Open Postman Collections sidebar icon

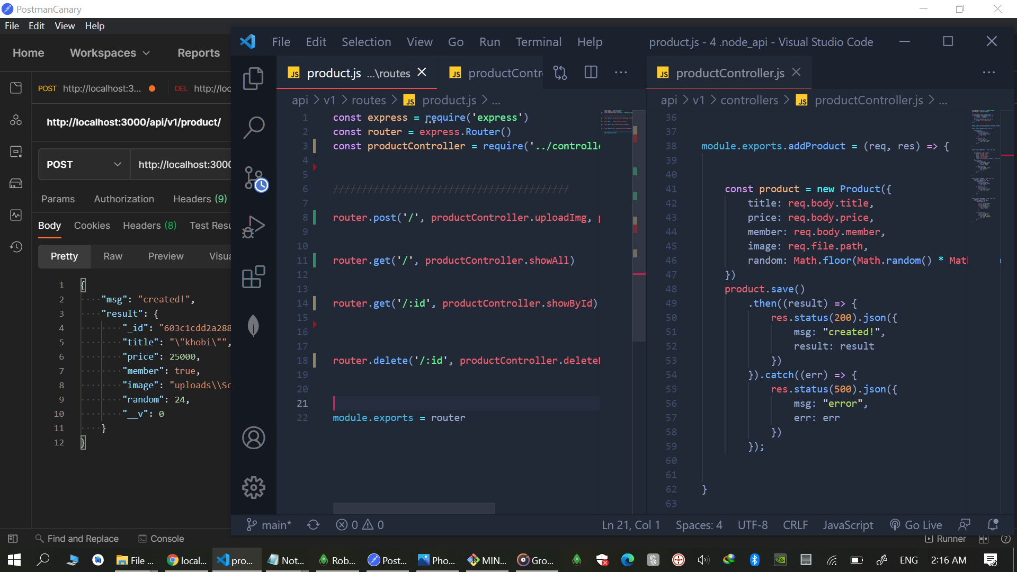click(16, 88)
